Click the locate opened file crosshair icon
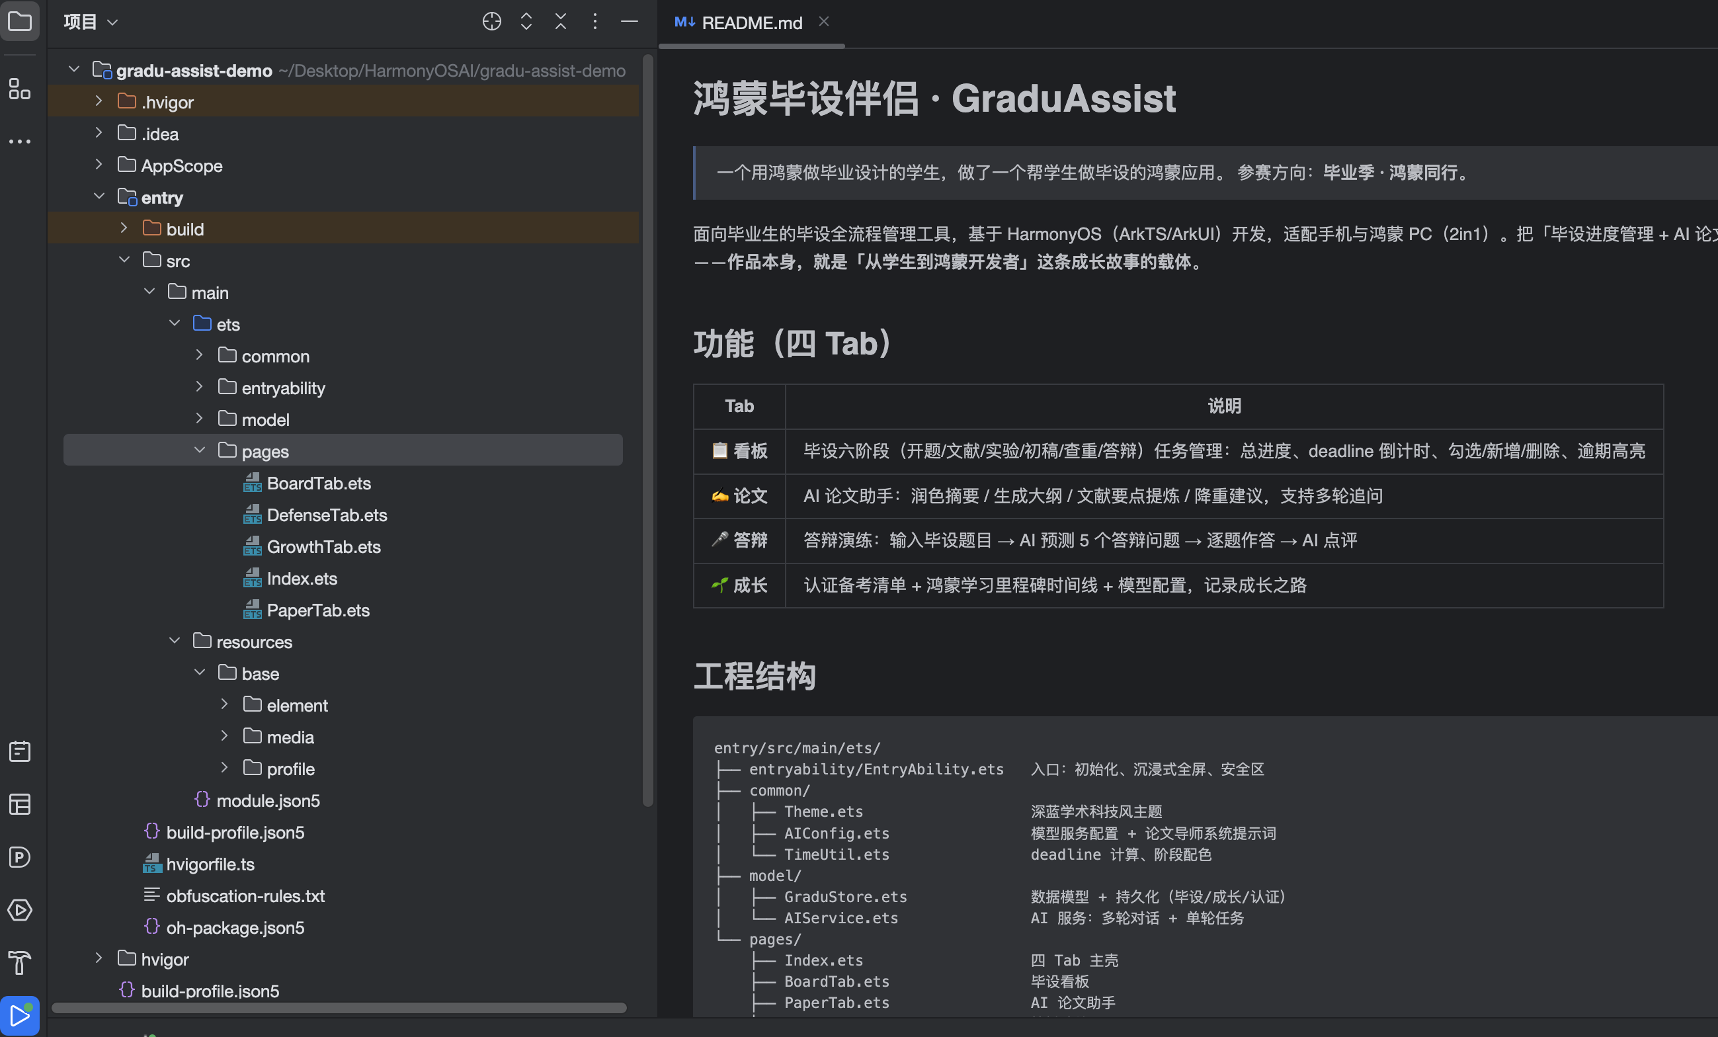Image resolution: width=1718 pixels, height=1037 pixels. click(491, 22)
